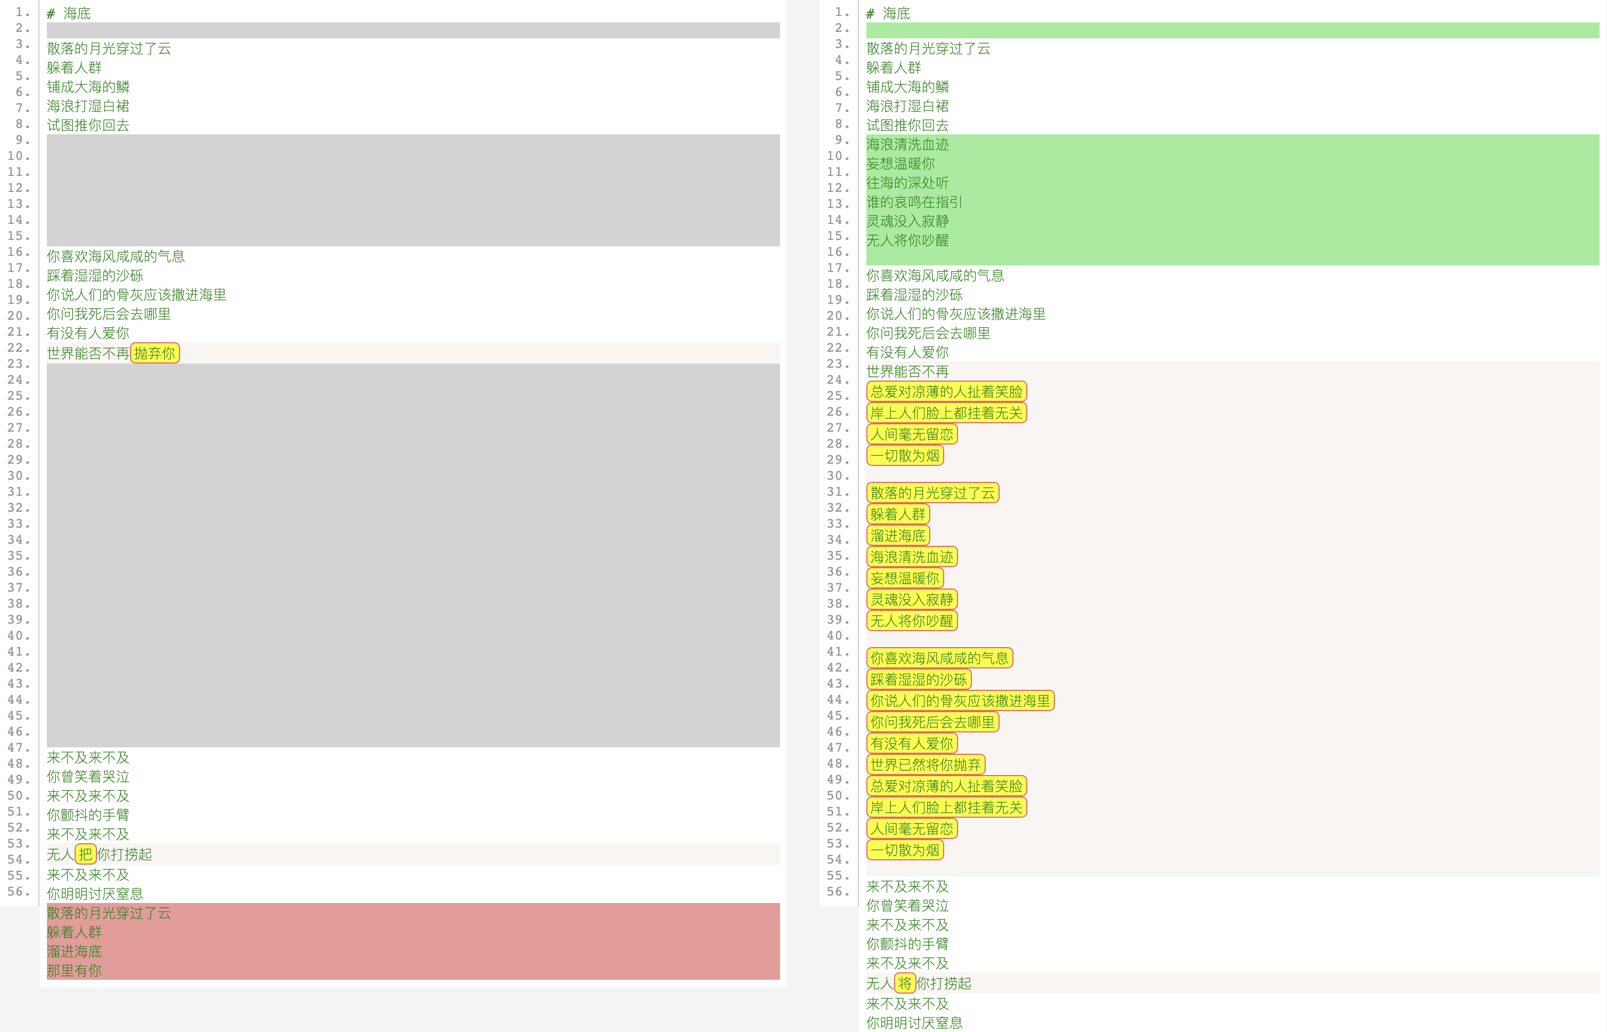The height and width of the screenshot is (1032, 1607).
Task: Click "谁的哀鸣在指引" in green added block
Action: click(914, 201)
